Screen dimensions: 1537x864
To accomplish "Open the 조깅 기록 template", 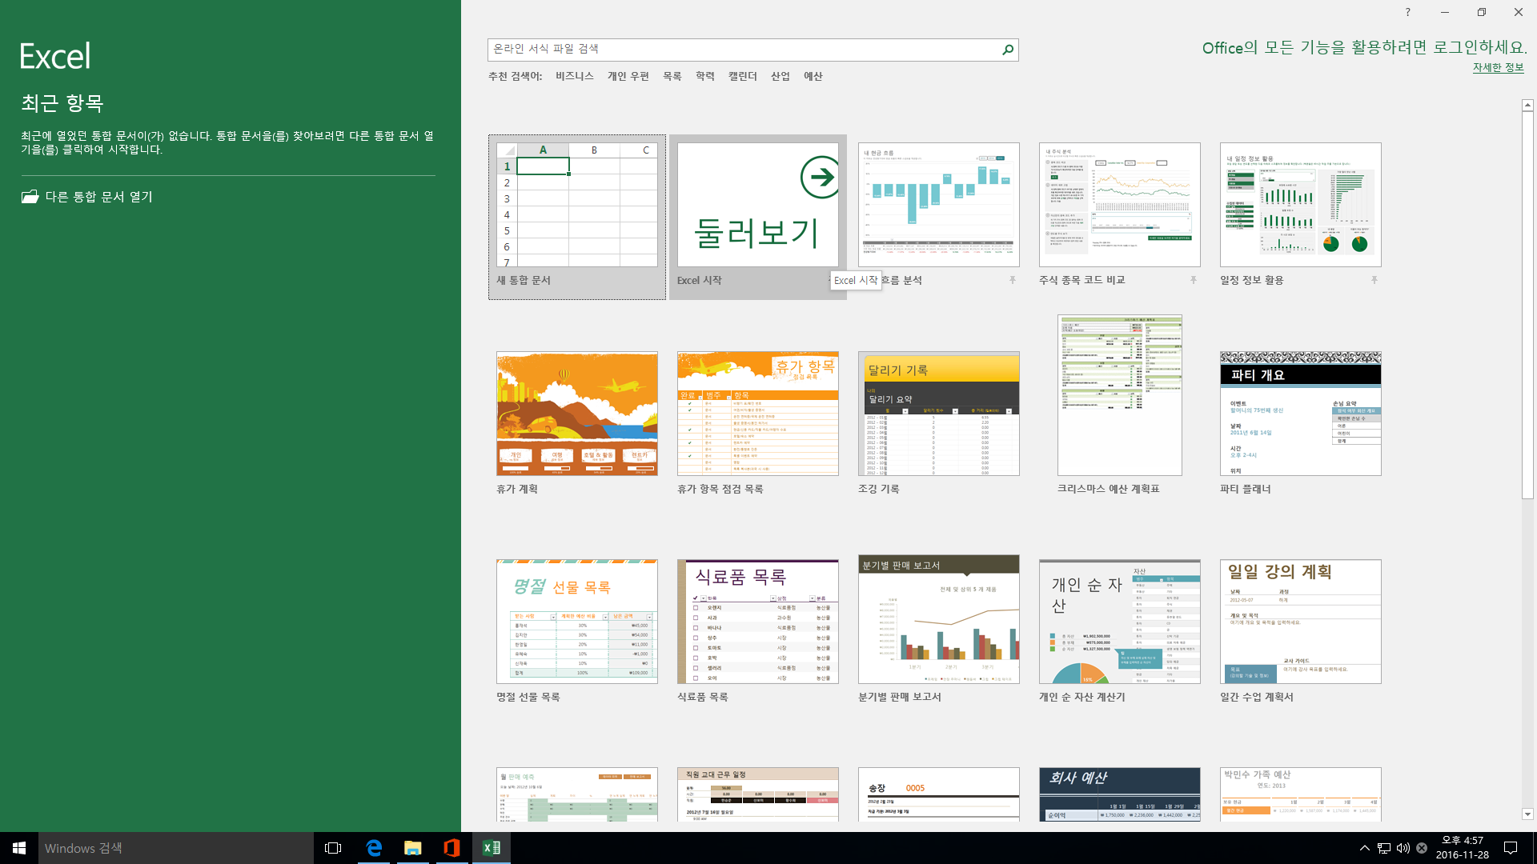I will click(939, 414).
